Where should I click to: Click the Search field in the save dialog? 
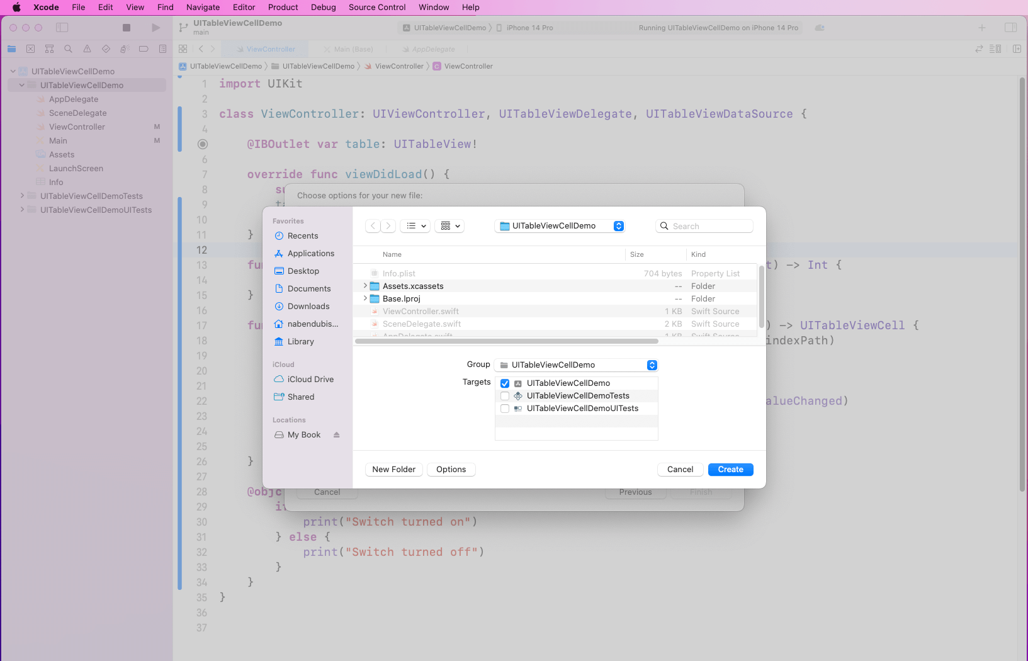tap(704, 225)
